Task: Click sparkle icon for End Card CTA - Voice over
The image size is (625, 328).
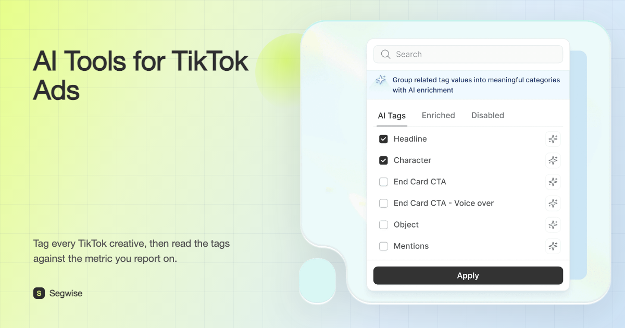Action: point(553,203)
